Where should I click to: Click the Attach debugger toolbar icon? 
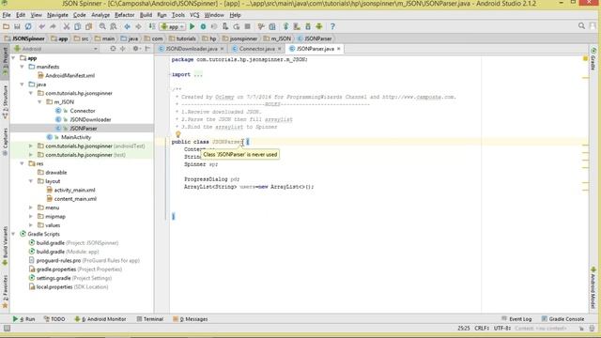click(225, 26)
